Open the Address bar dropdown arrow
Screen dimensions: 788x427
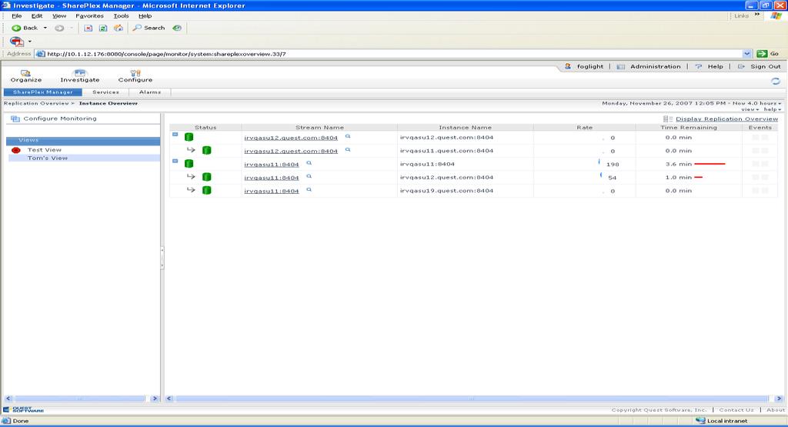point(746,54)
